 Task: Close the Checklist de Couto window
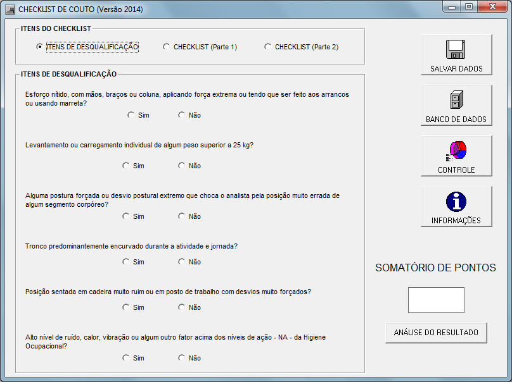click(x=493, y=7)
